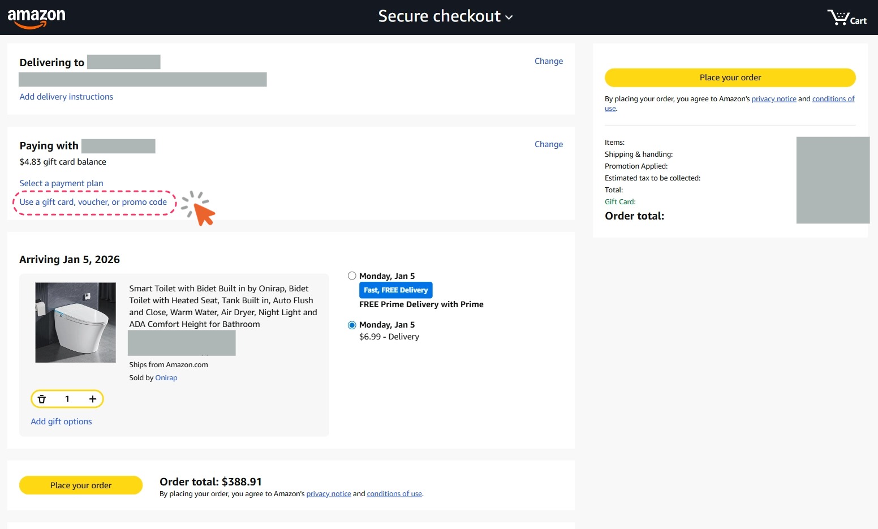
Task: Open the toilet product thumbnail
Action: 75,322
